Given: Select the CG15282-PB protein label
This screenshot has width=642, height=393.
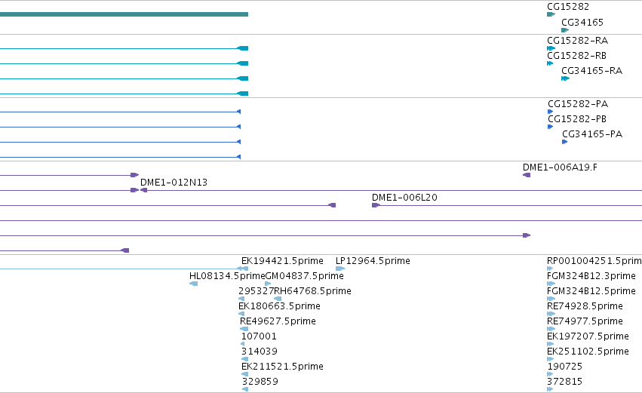Looking at the screenshot, I should coord(577,119).
